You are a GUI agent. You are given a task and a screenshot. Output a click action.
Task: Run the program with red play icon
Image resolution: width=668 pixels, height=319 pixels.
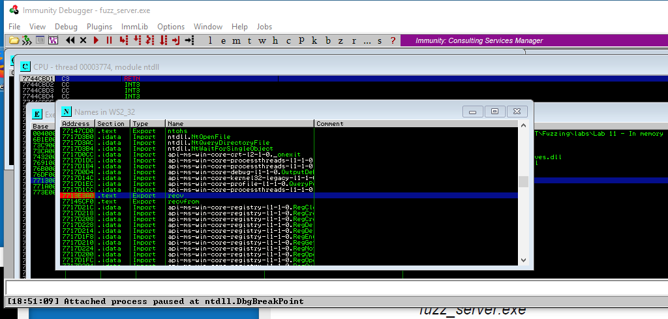pos(97,40)
